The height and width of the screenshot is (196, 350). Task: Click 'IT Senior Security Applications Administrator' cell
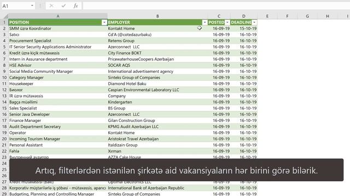click(58, 47)
